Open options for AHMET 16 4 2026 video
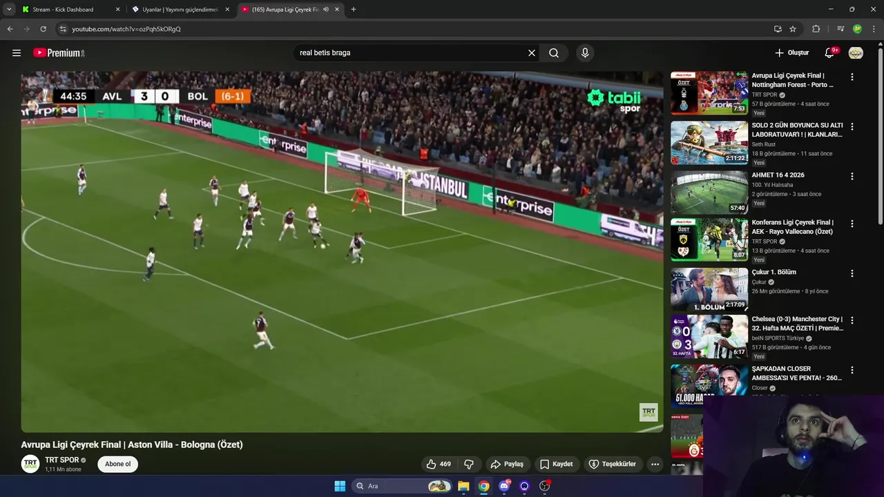884x497 pixels. pos(852,176)
